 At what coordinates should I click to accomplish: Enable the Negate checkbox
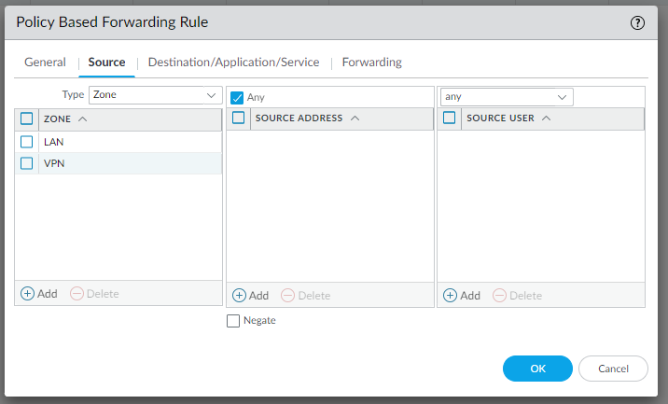(x=234, y=321)
